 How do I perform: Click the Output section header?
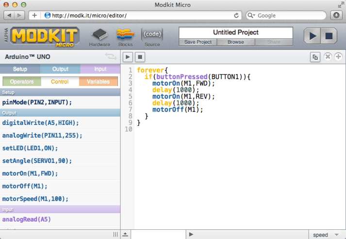point(60,113)
